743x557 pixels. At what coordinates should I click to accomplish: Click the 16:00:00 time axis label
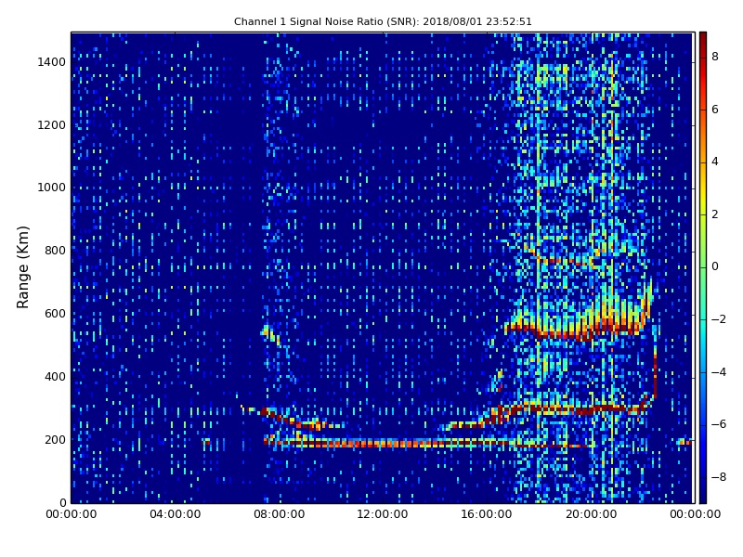(487, 514)
